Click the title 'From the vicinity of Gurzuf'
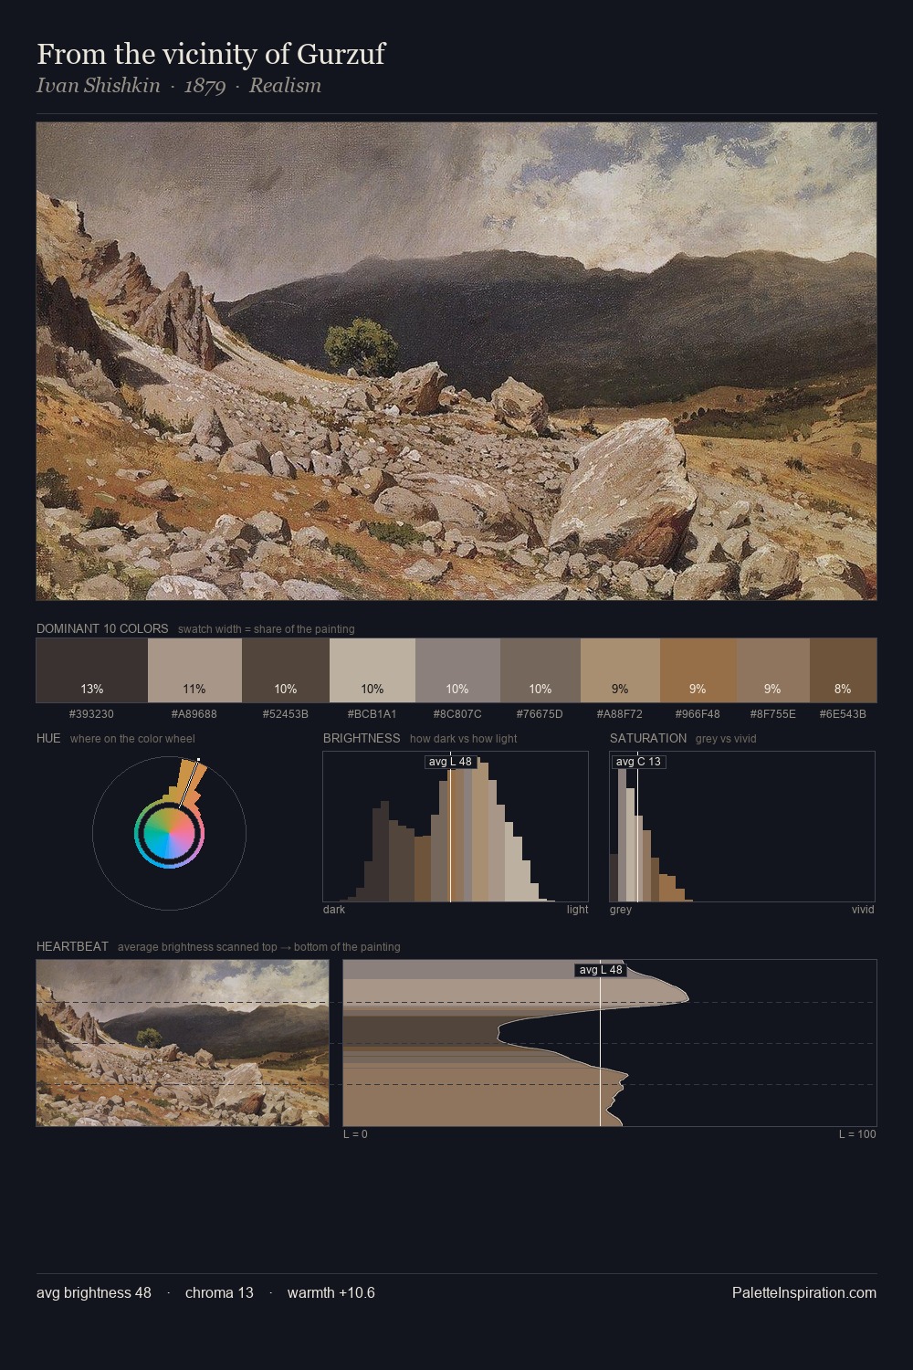The height and width of the screenshot is (1370, 913). [211, 55]
